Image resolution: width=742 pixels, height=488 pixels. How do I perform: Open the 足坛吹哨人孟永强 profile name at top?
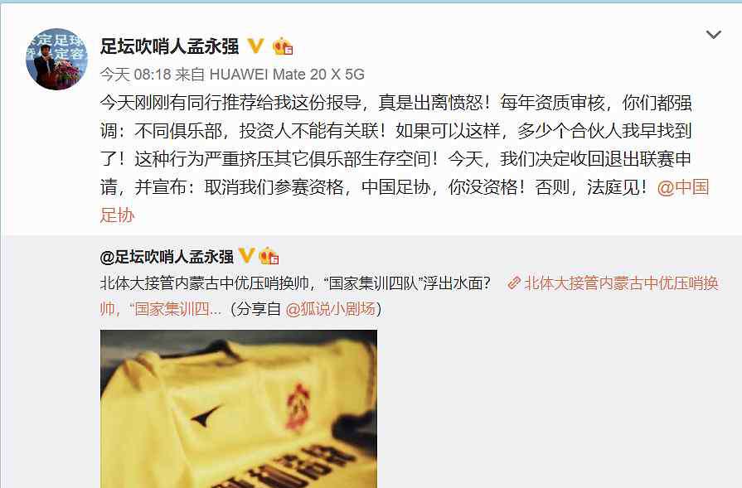pos(169,46)
